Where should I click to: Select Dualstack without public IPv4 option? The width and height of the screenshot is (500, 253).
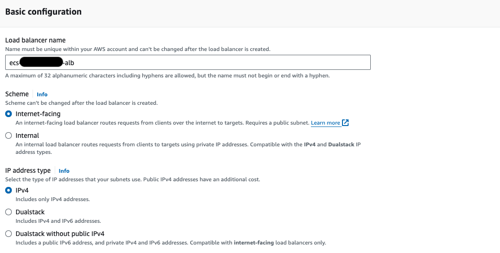8,234
